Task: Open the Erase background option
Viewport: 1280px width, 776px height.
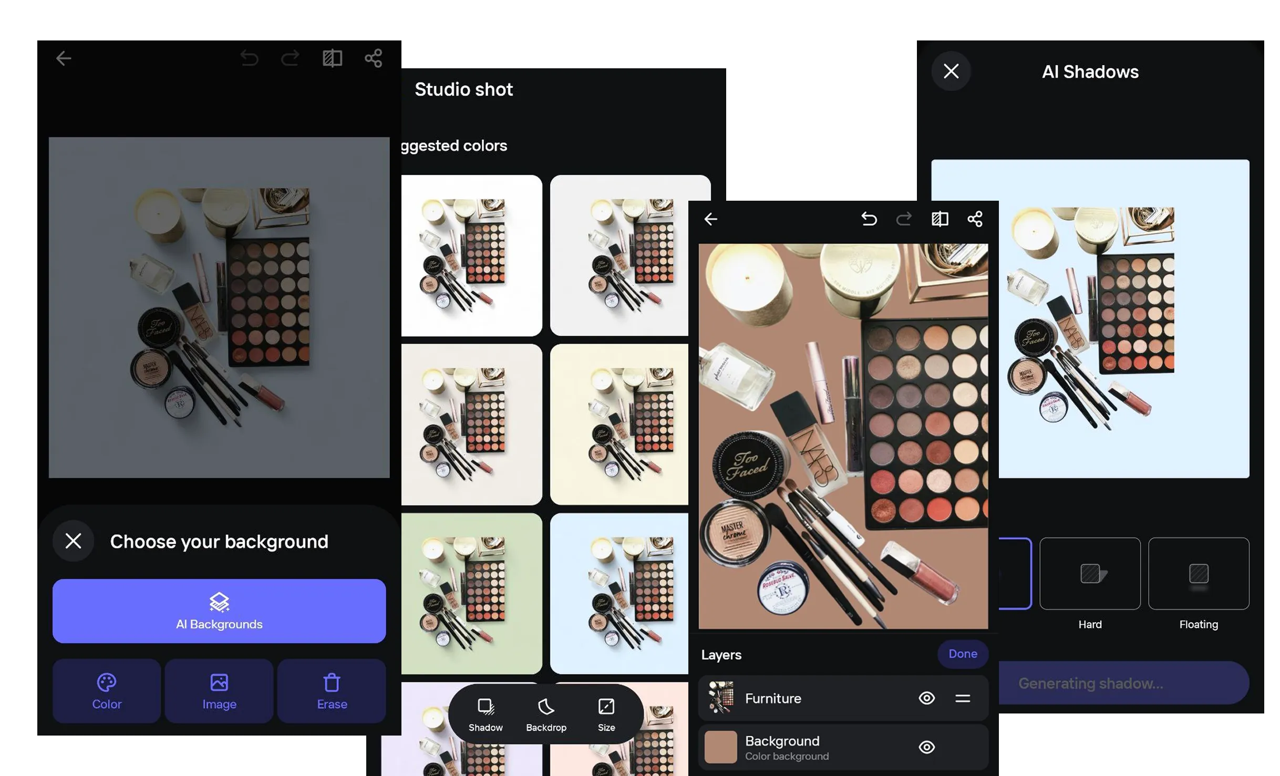Action: (332, 691)
